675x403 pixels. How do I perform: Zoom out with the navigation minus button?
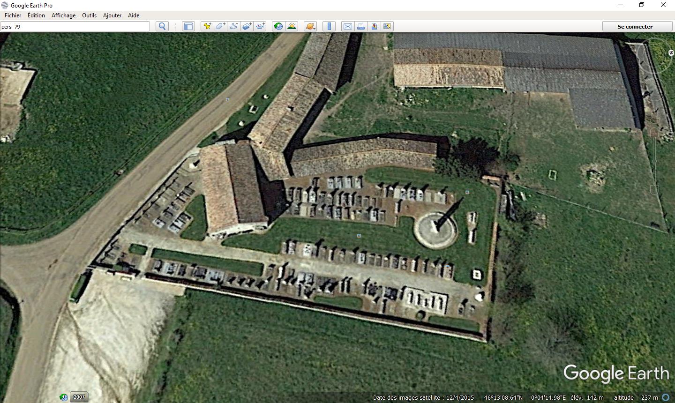(x=654, y=190)
